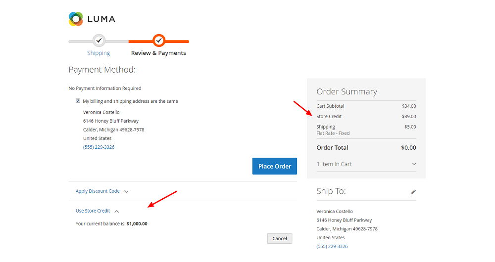Click the Shipping step checkmark circle

click(x=99, y=40)
